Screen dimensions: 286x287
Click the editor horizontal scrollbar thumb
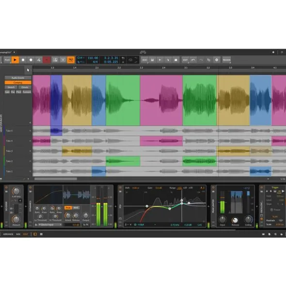point(56,179)
